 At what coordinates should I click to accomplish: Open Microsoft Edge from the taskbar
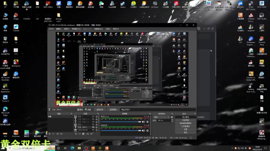pyautogui.click(x=72, y=148)
